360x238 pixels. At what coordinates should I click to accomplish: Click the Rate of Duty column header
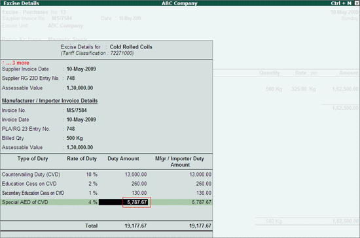coord(82,159)
